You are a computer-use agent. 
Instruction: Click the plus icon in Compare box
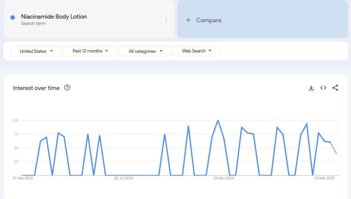tap(188, 20)
